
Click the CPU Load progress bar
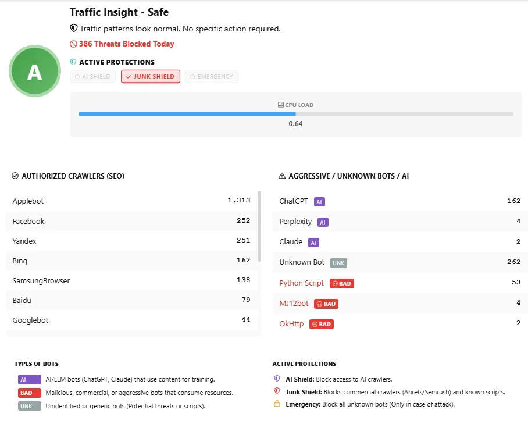coord(295,114)
